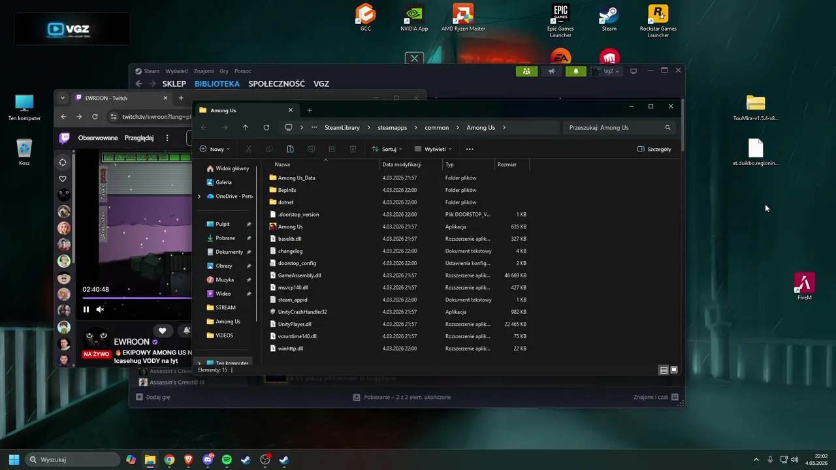This screenshot has height=470, width=836.
Task: Click the heart follow icon by EWROON
Action: point(162,331)
